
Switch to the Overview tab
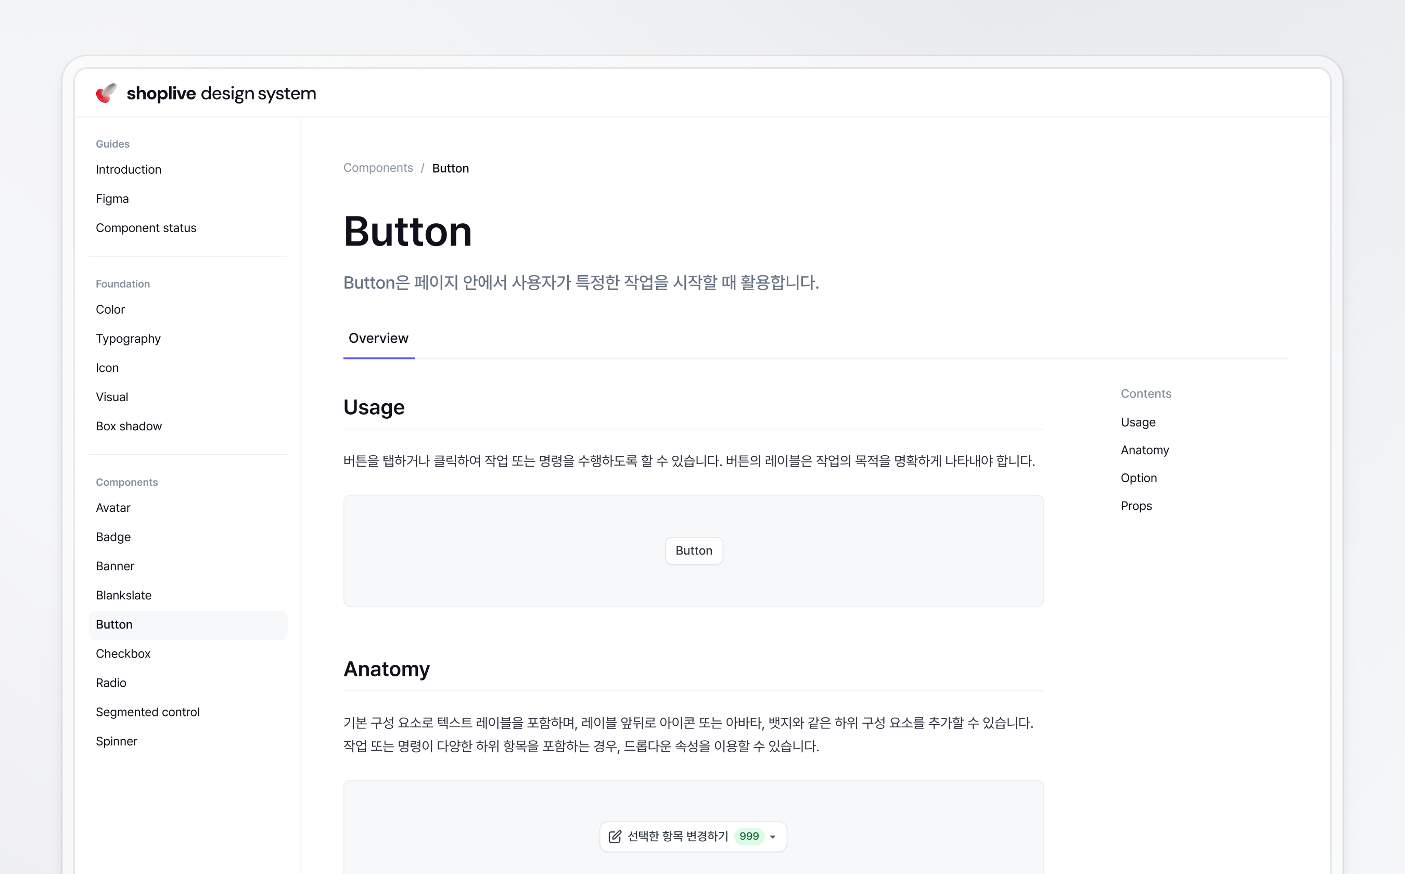tap(378, 338)
